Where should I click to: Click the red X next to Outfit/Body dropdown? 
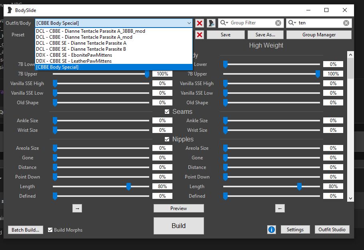pos(200,23)
